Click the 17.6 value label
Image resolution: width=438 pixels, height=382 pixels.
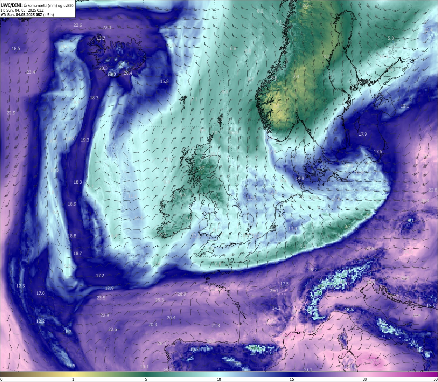378,152
